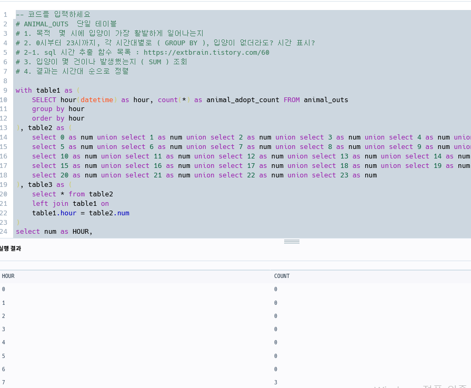
Task: Select the HOUR cell showing 7
Action: pyautogui.click(x=4, y=382)
